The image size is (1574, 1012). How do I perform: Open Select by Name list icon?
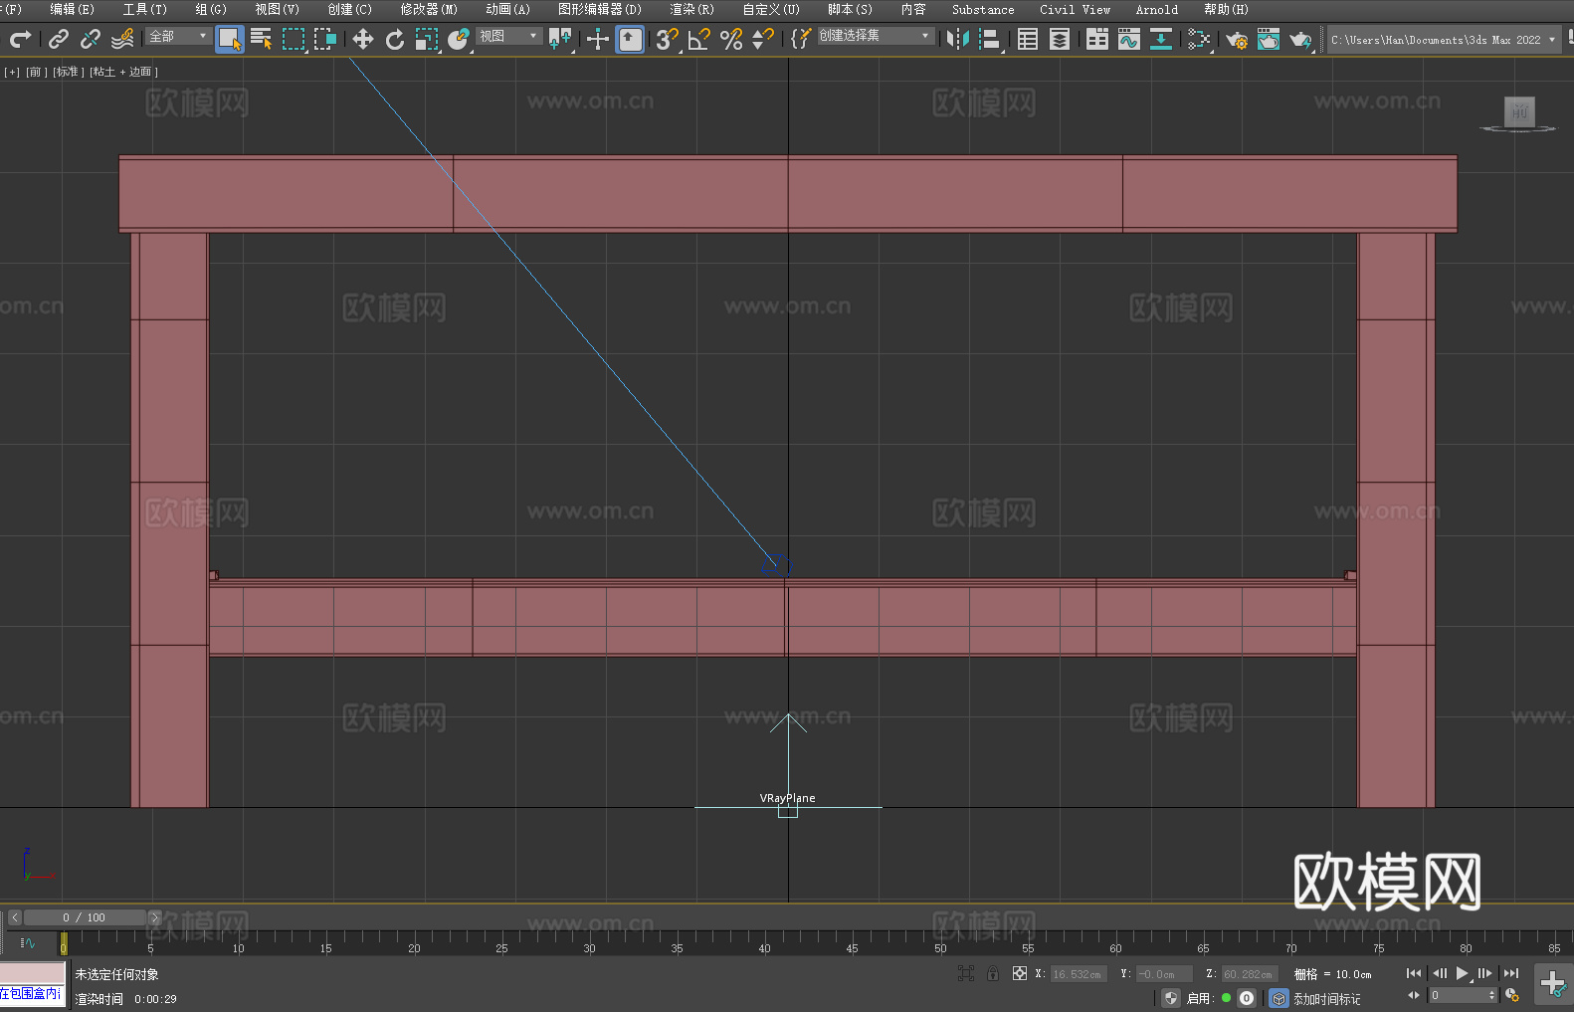tap(262, 39)
